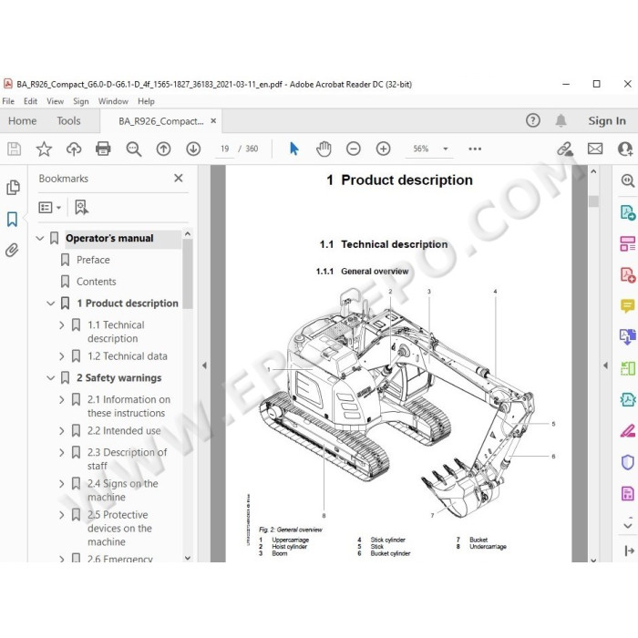Select the arrow selection tool
Image resolution: width=638 pixels, height=638 pixels.
pos(294,149)
